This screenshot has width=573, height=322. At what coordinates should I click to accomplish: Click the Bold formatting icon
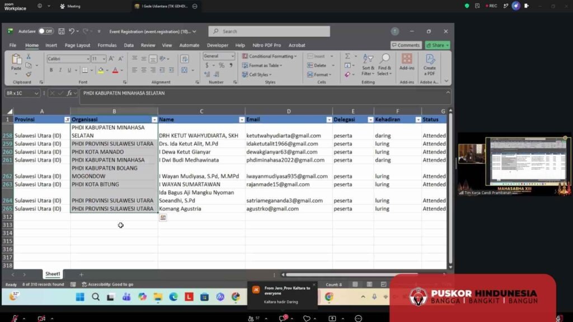51,70
